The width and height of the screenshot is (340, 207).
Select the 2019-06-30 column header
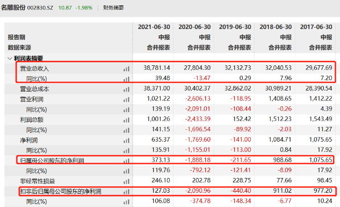[235, 27]
